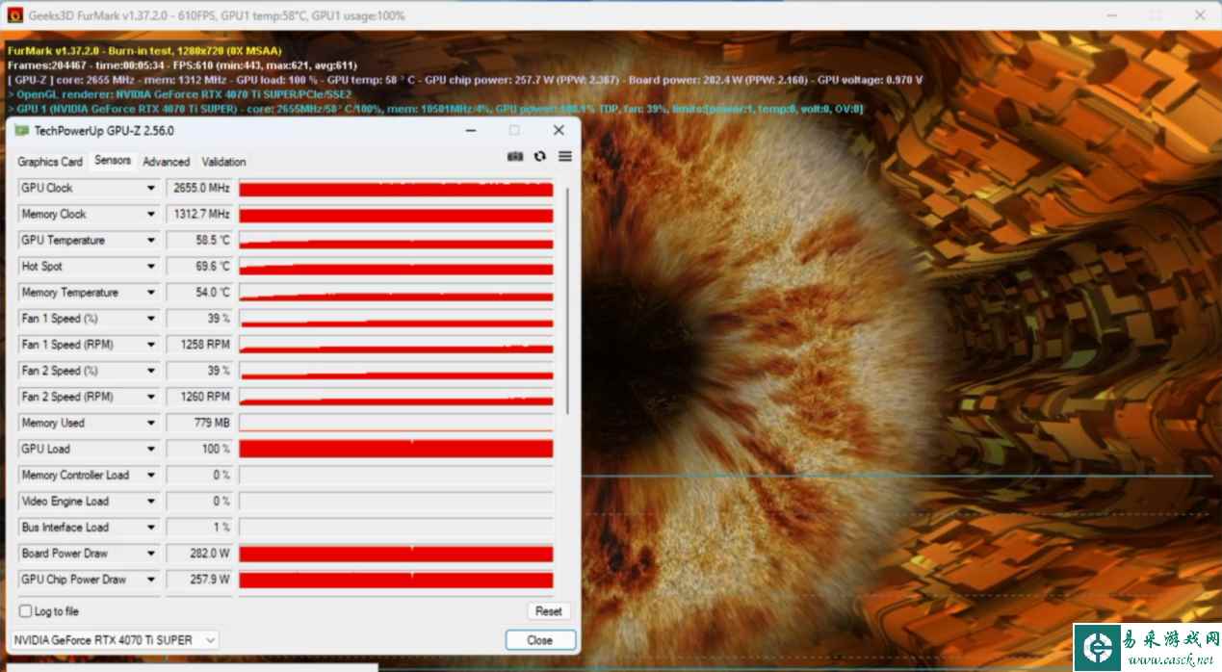Click the GPU Load history graph
The height and width of the screenshot is (672, 1222).
pyautogui.click(x=396, y=449)
